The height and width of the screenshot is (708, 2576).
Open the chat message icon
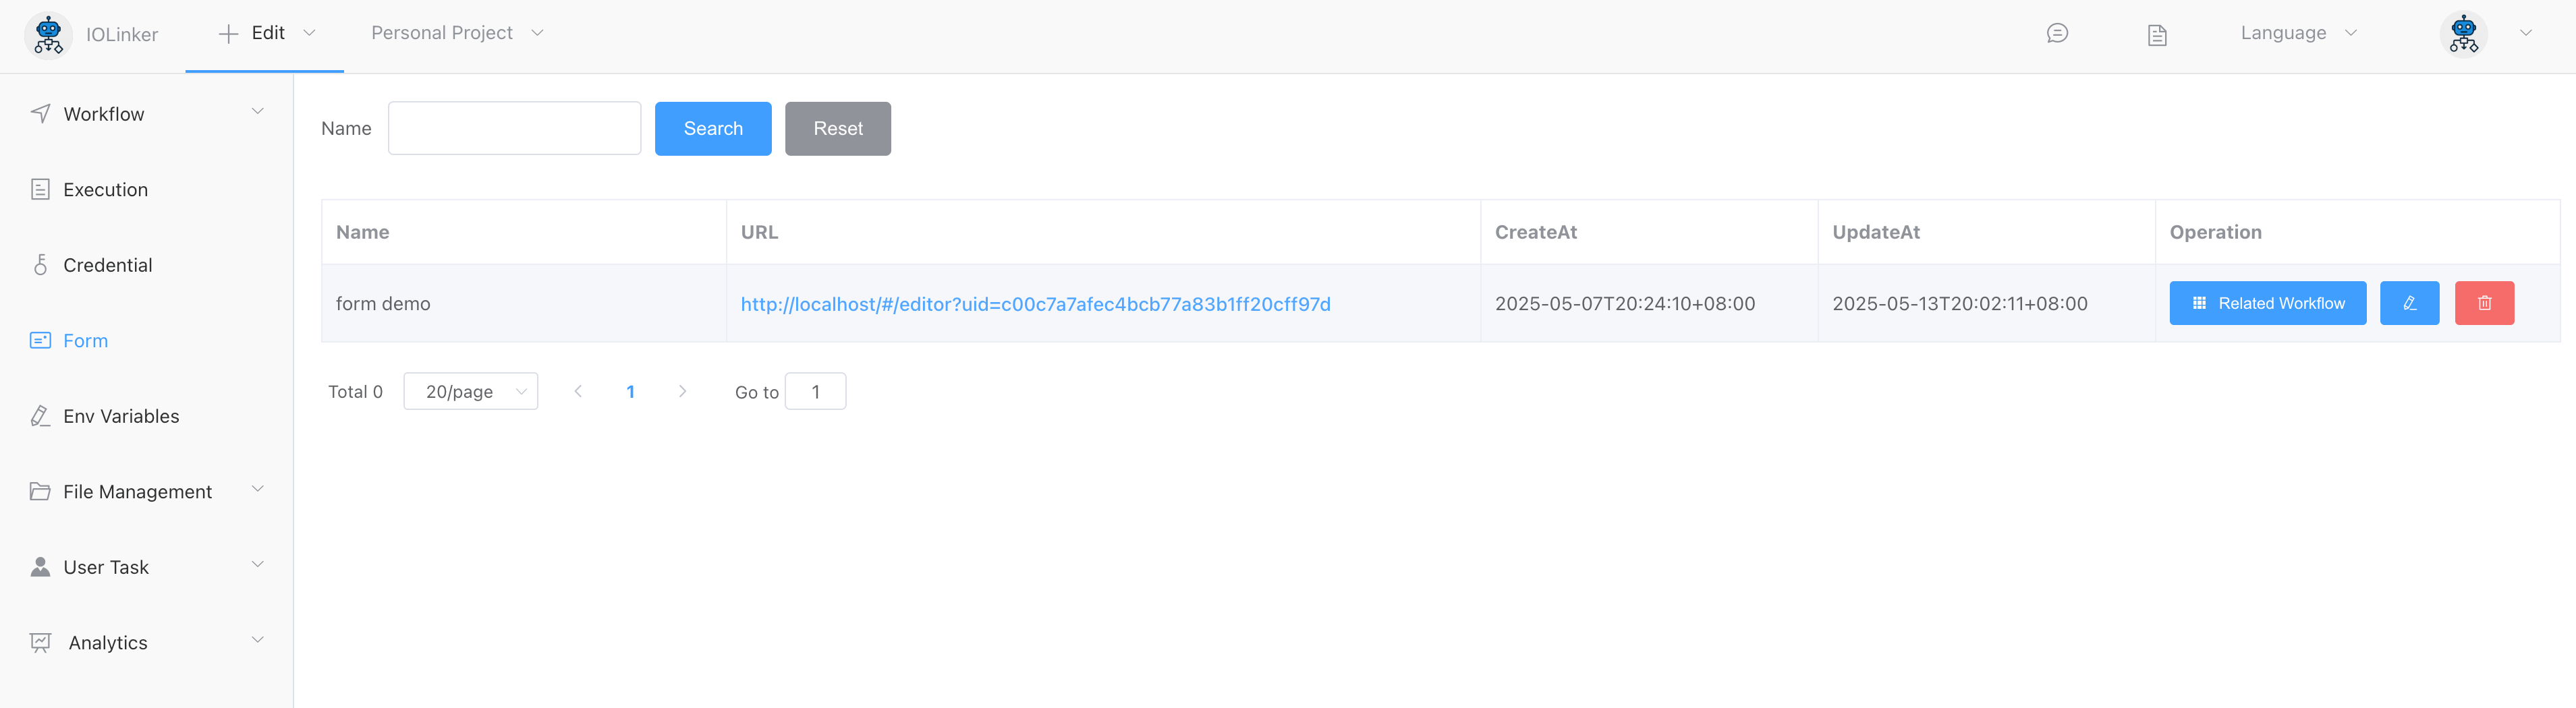(x=2057, y=34)
